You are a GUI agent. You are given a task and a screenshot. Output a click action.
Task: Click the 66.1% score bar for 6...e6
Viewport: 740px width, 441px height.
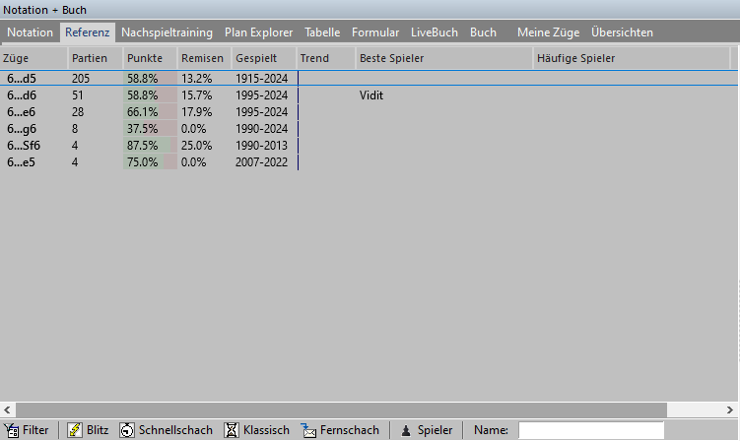(150, 112)
